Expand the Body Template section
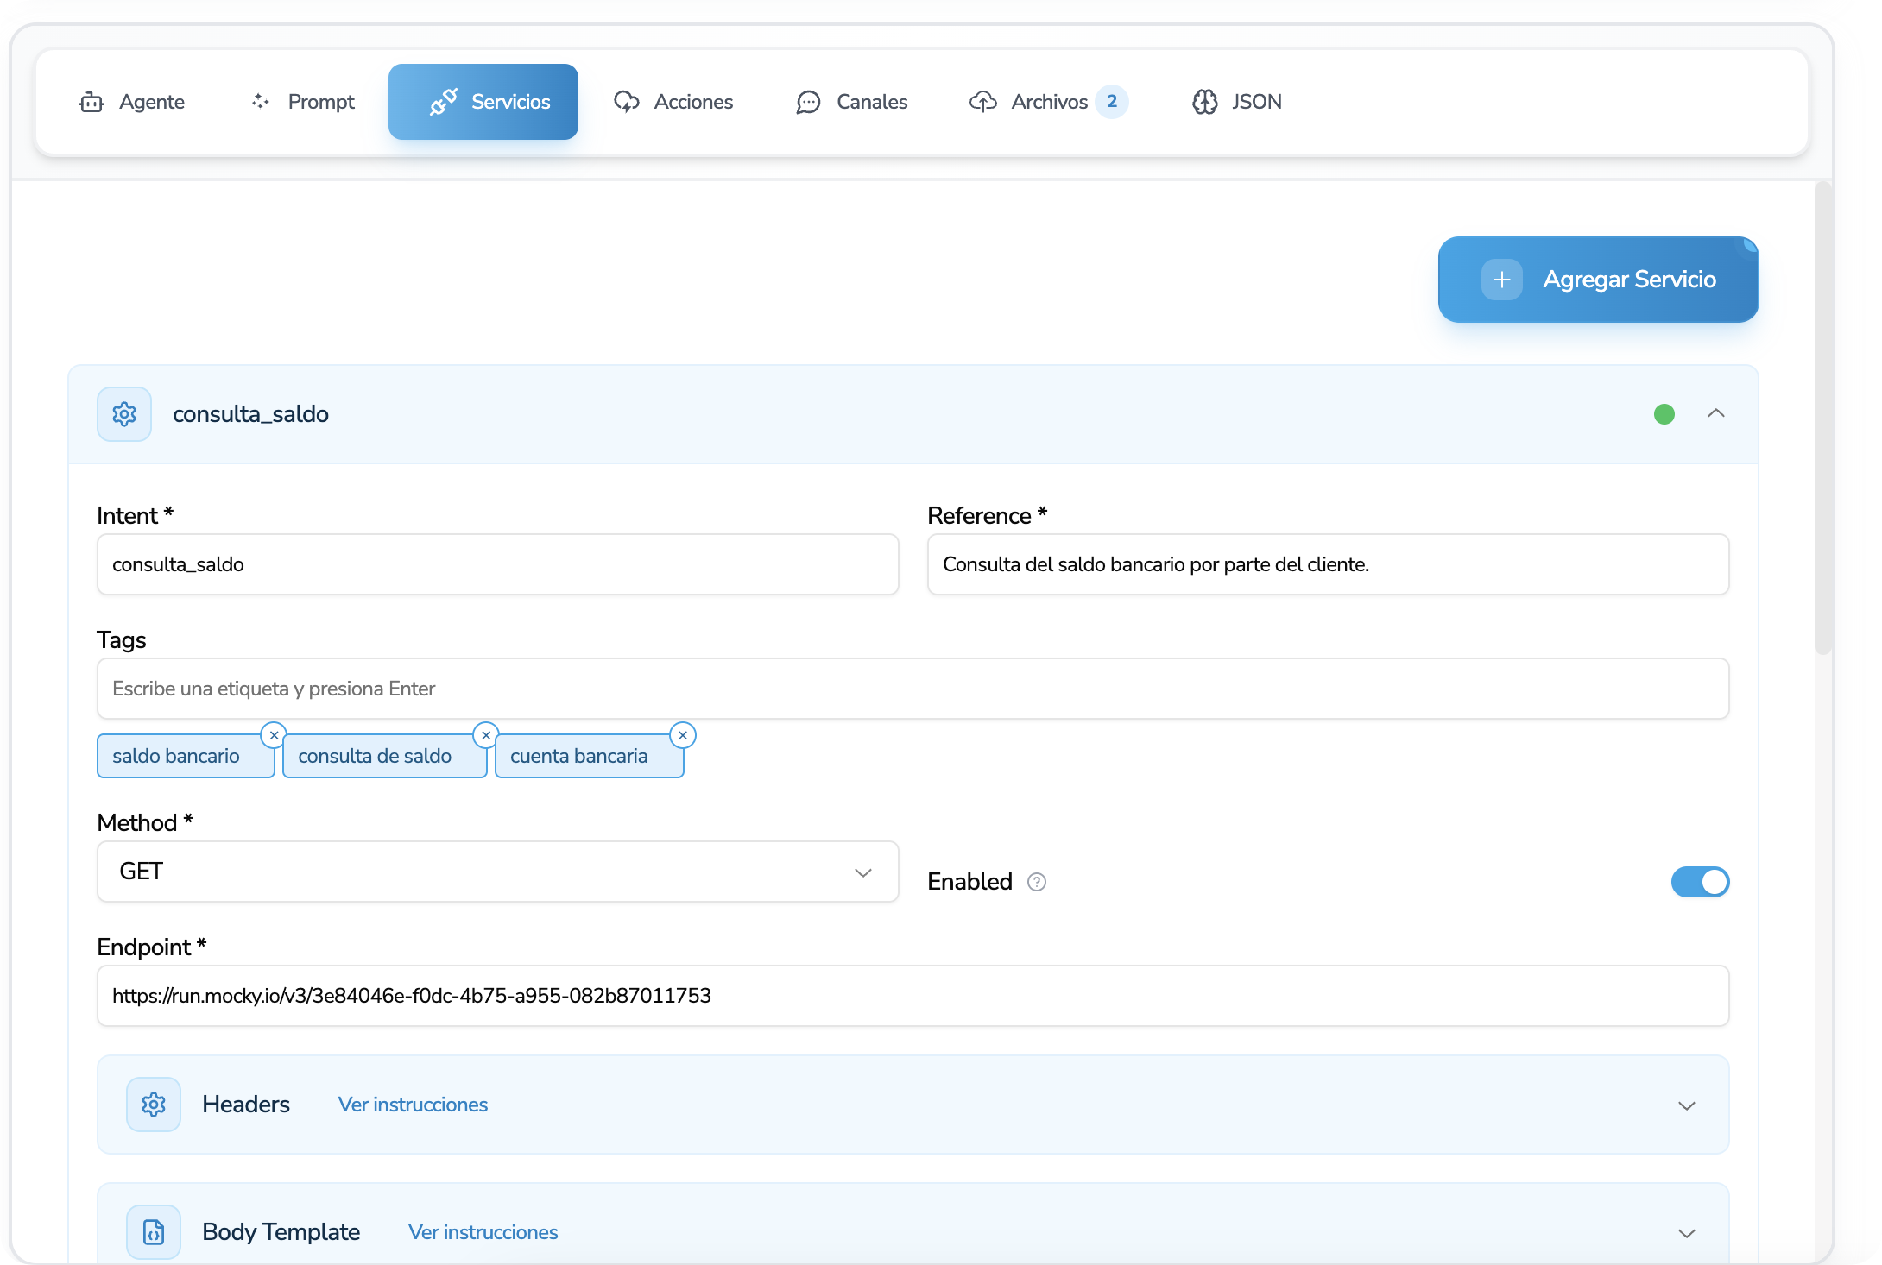 1686,1233
